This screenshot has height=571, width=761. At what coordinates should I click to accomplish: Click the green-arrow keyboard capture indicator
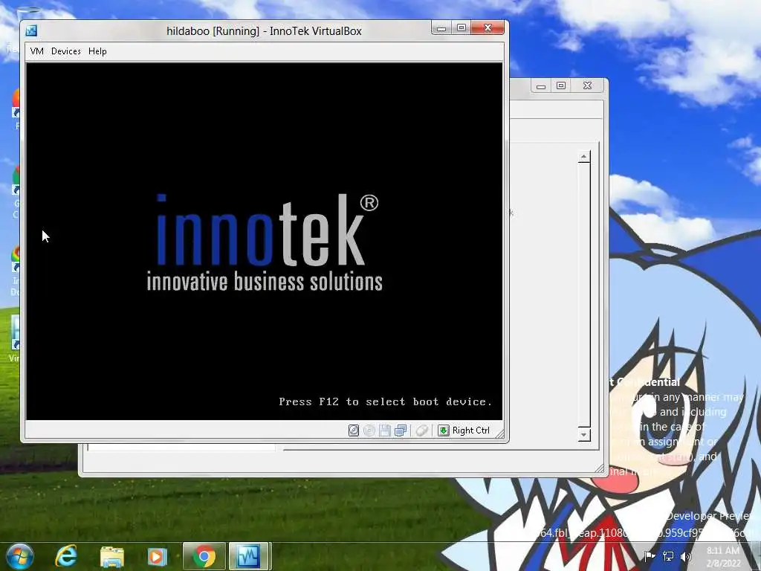tap(444, 430)
